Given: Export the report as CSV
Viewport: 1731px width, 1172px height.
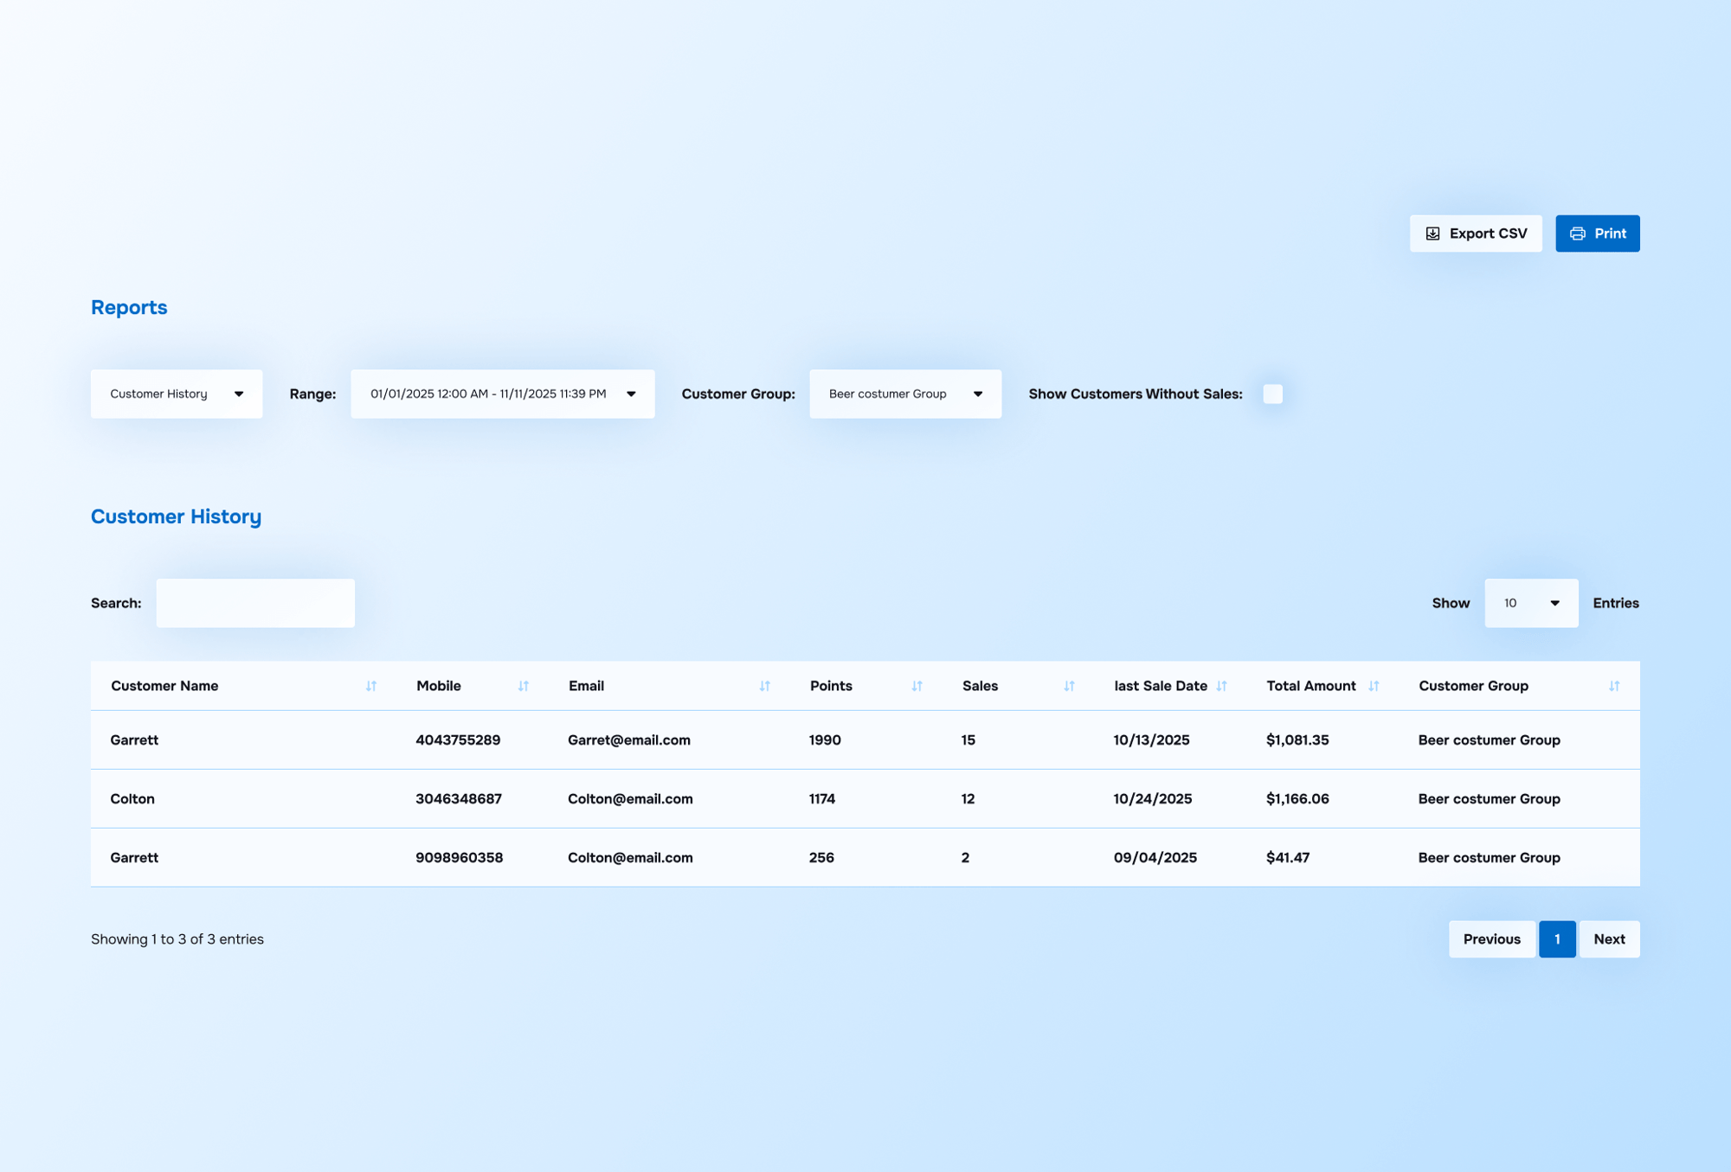Looking at the screenshot, I should pos(1476,234).
